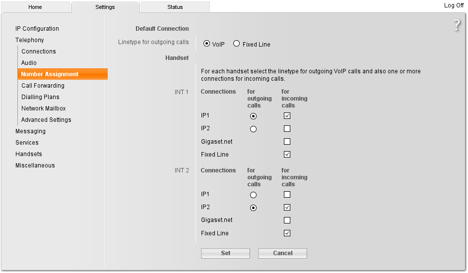
Task: Open the Network Mailbox settings
Action: pyautogui.click(x=43, y=109)
